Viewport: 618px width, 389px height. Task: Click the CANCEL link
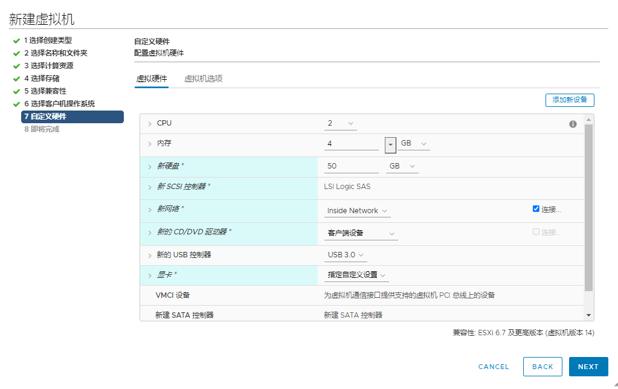coord(493,367)
